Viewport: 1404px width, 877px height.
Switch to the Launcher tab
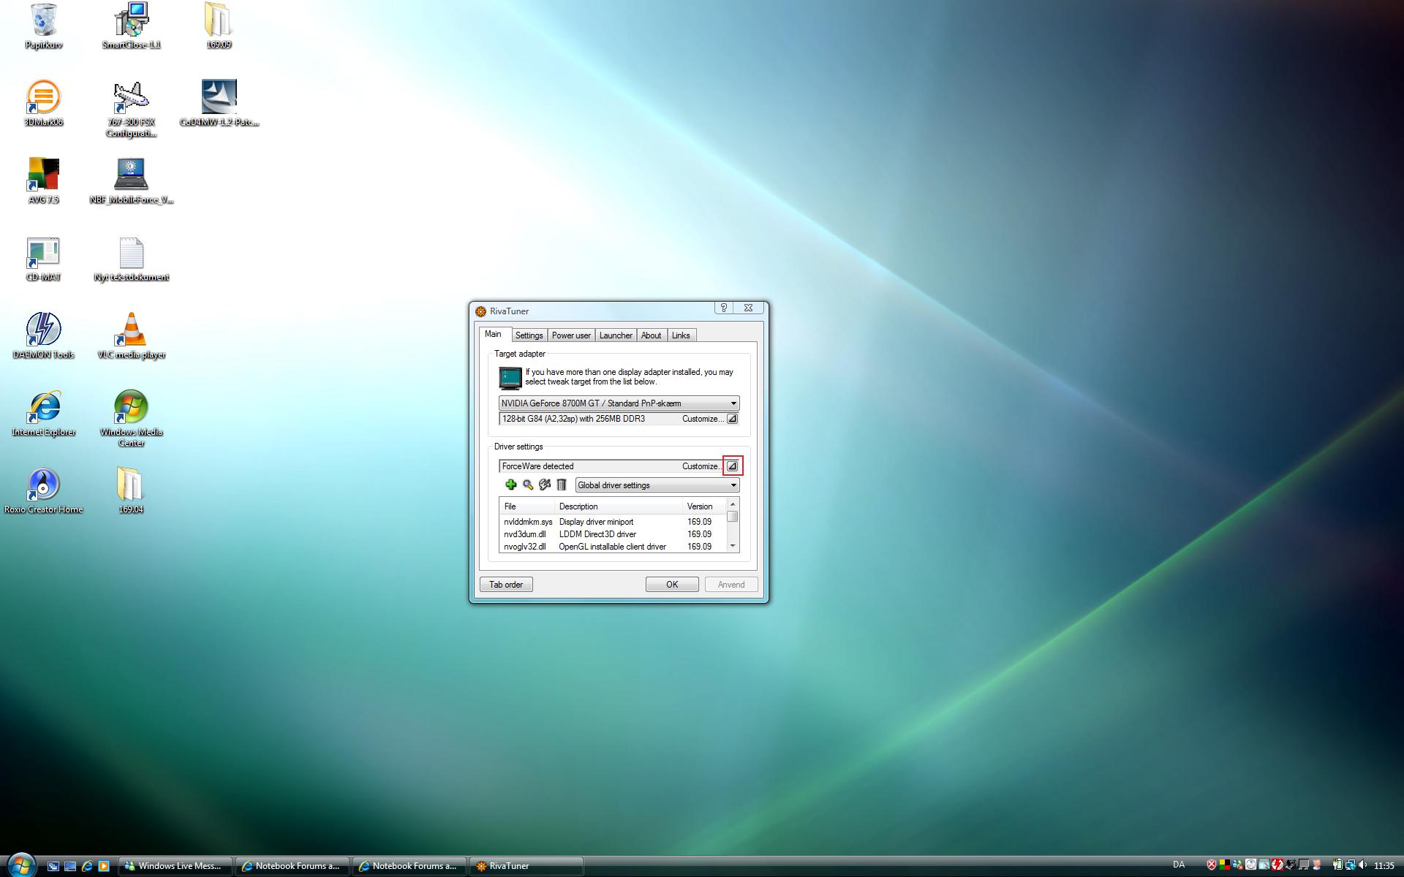[x=616, y=335]
